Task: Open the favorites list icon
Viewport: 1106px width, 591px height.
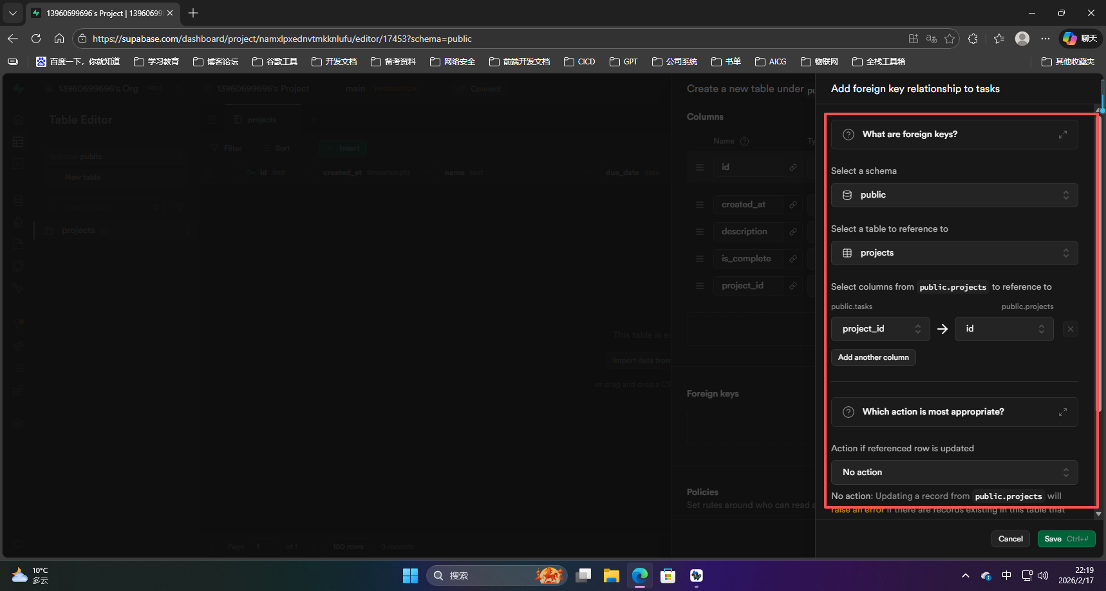Action: (998, 39)
